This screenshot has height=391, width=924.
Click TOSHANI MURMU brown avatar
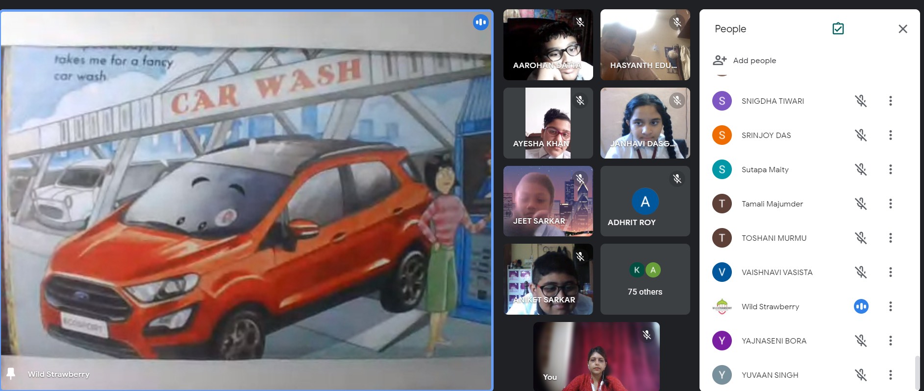click(x=722, y=238)
